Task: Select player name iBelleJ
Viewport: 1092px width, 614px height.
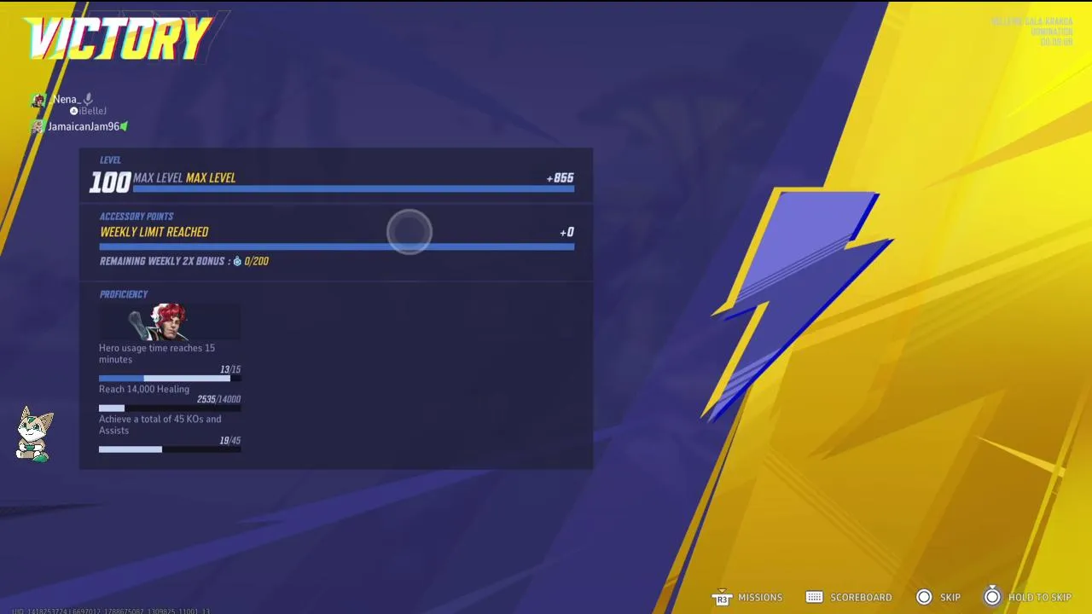Action: point(93,111)
